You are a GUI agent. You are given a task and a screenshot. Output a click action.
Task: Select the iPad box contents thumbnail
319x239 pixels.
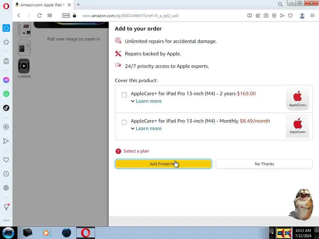click(24, 30)
